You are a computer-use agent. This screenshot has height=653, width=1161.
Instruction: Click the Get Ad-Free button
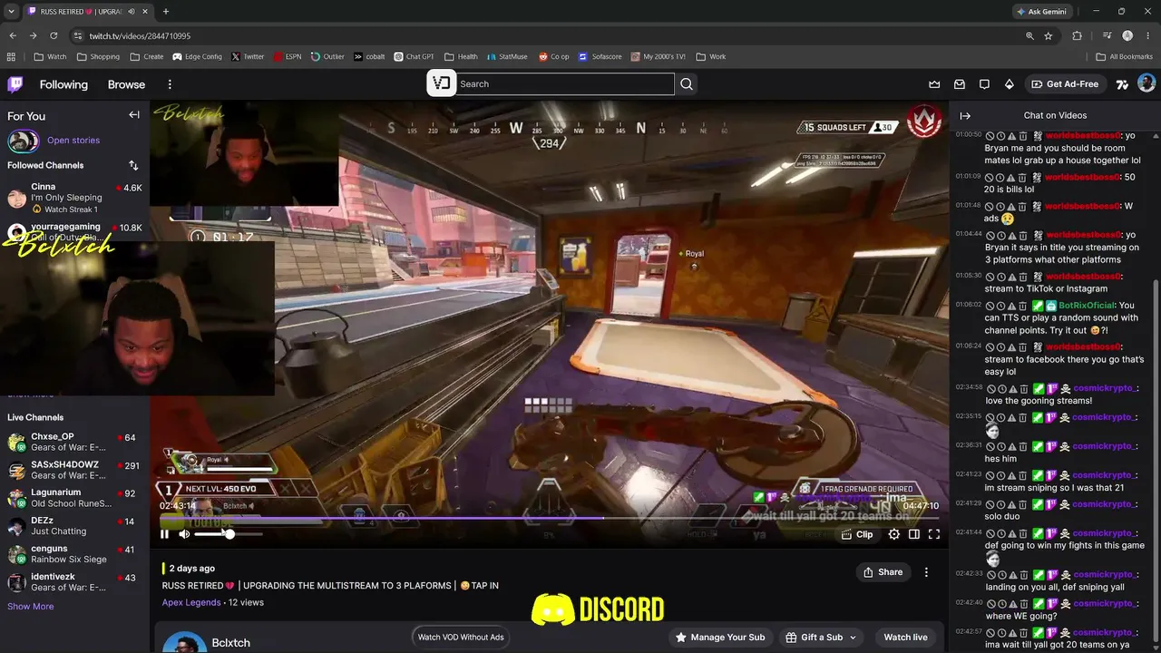click(x=1065, y=84)
